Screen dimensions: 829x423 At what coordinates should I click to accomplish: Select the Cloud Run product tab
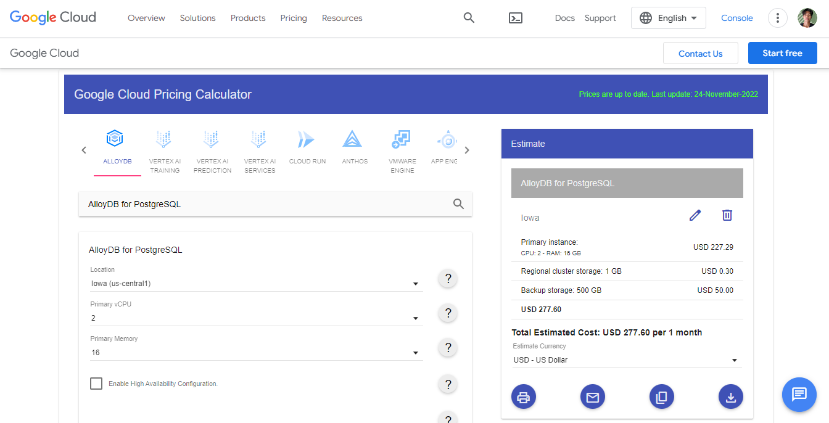tap(307, 147)
